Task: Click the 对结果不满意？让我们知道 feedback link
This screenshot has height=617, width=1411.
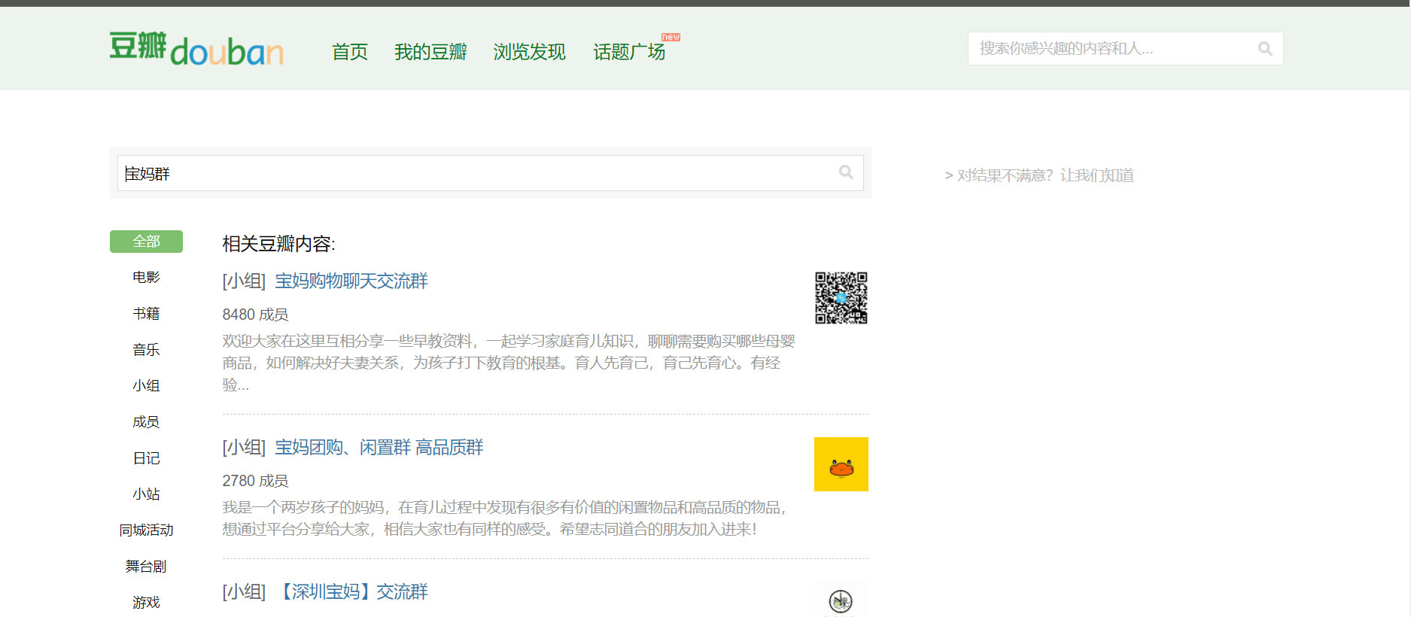Action: click(1039, 175)
